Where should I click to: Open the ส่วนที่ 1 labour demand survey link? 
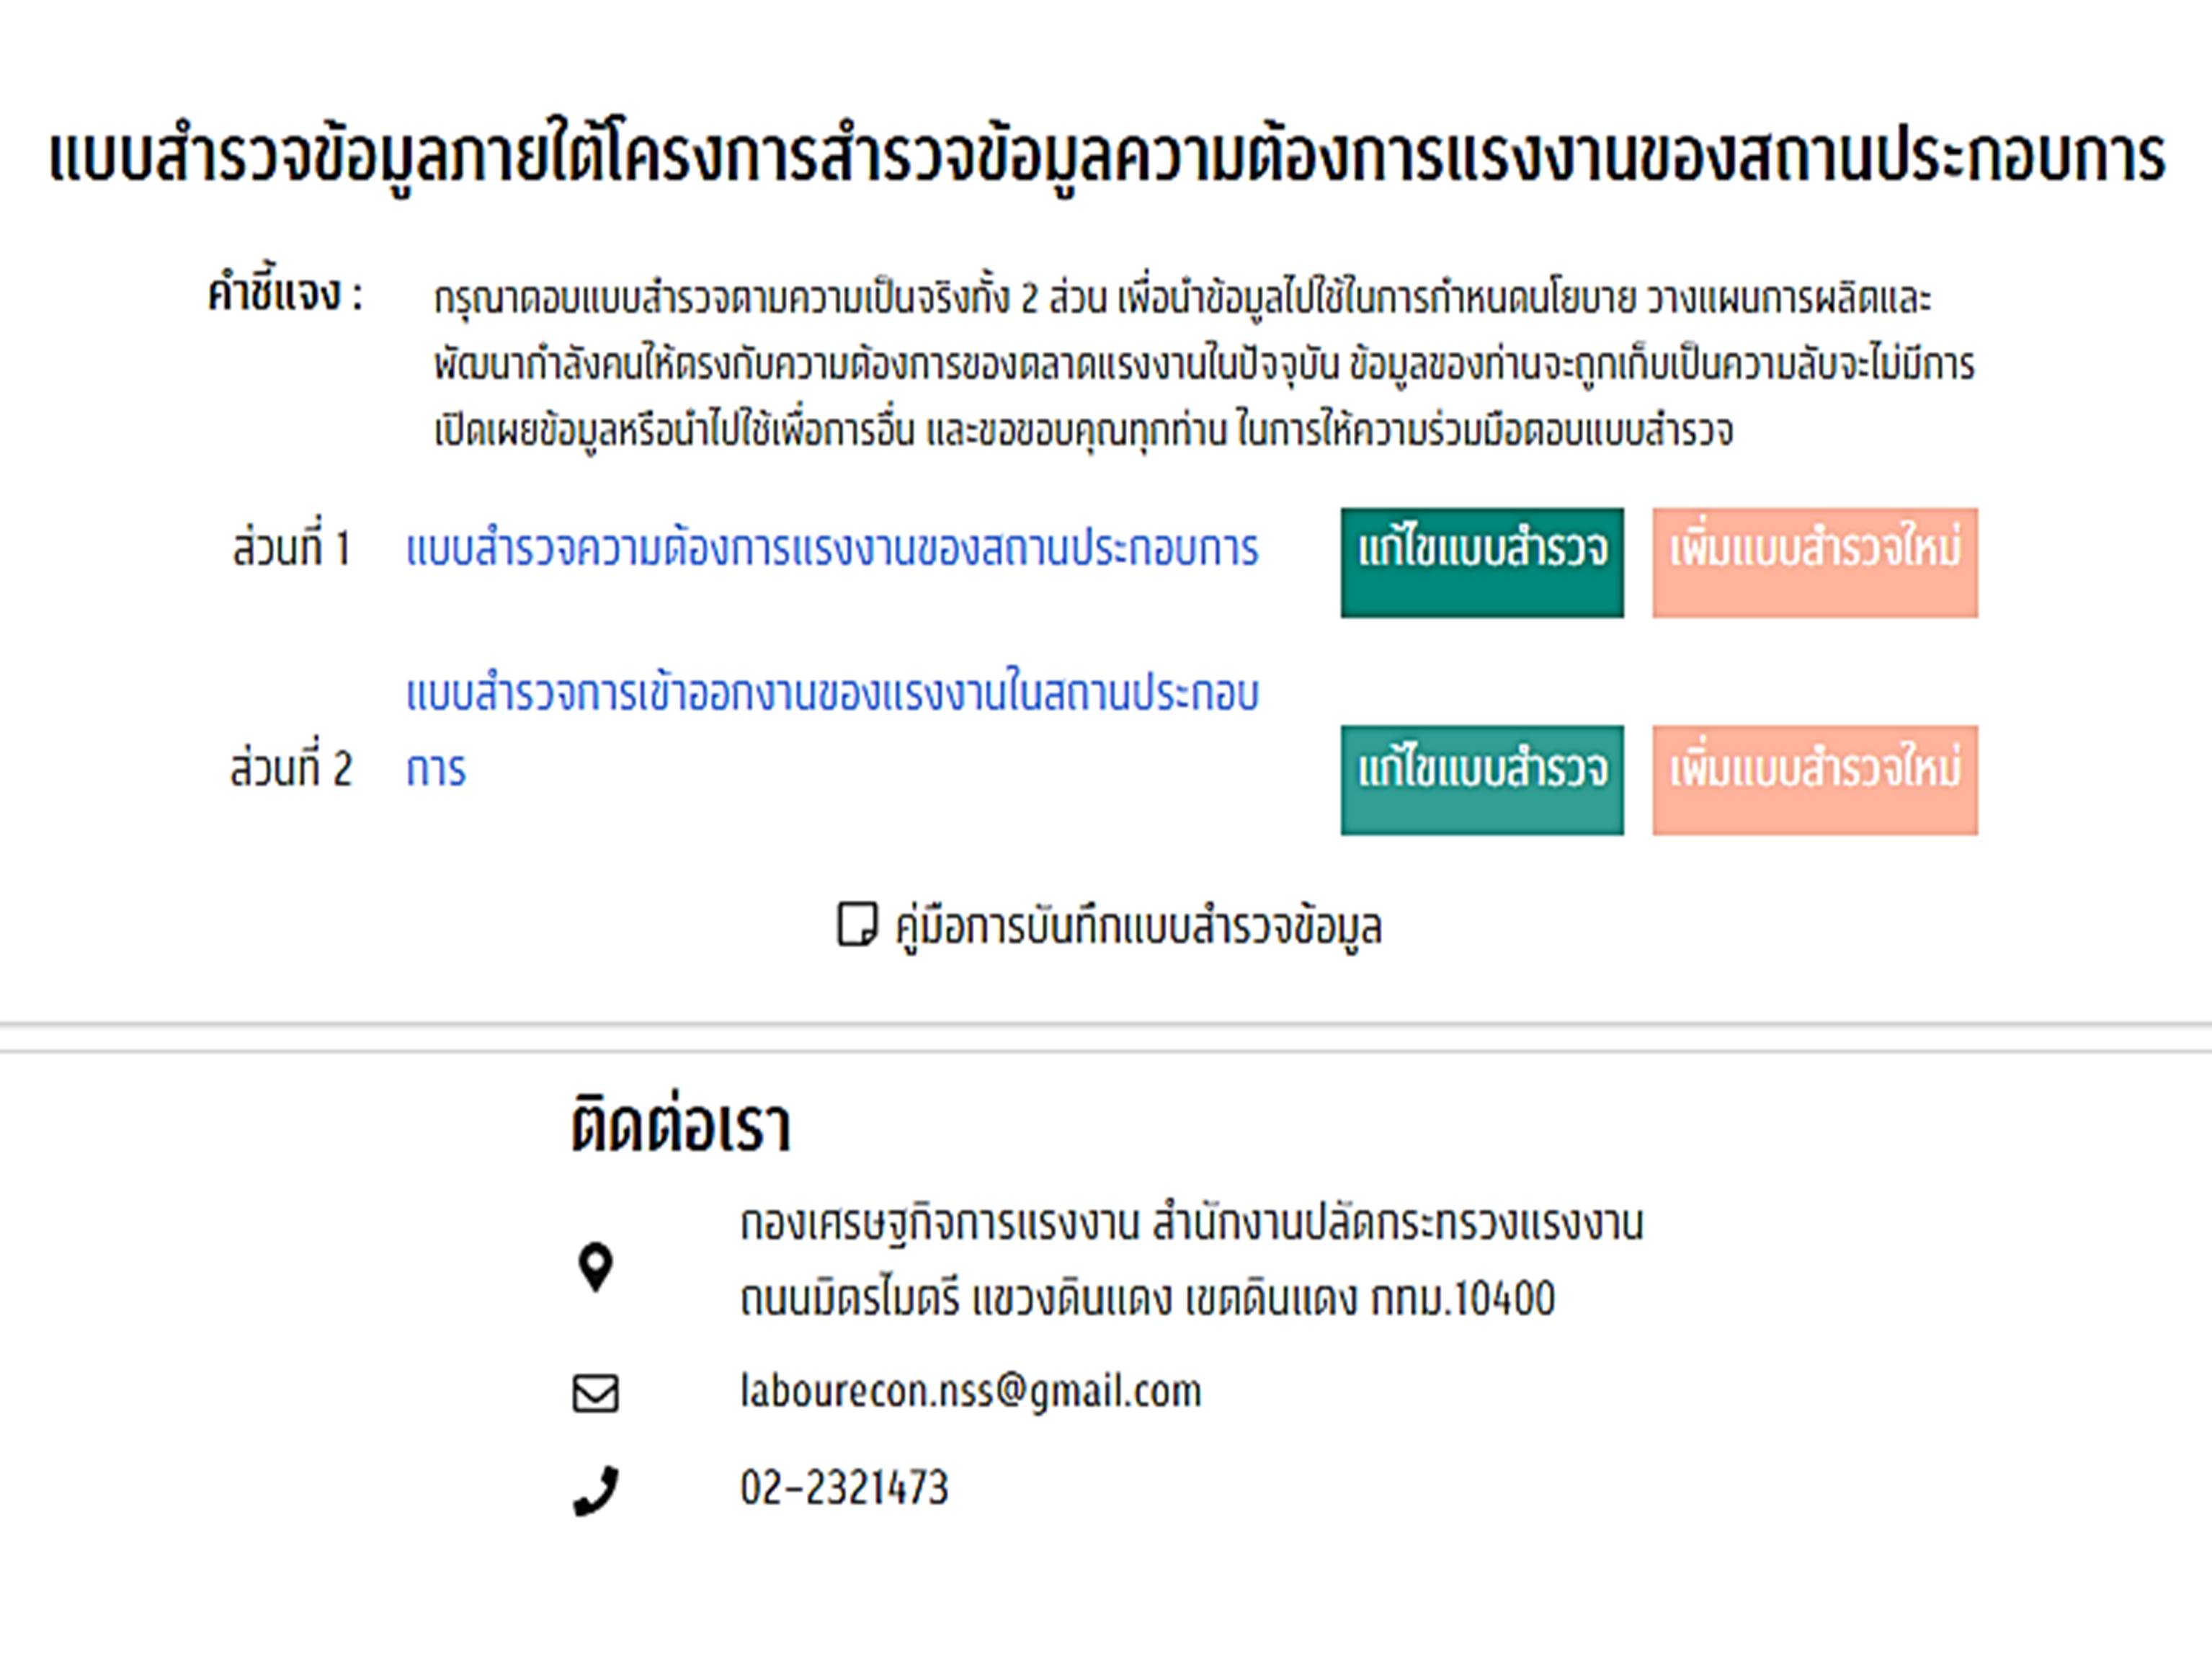[x=832, y=549]
